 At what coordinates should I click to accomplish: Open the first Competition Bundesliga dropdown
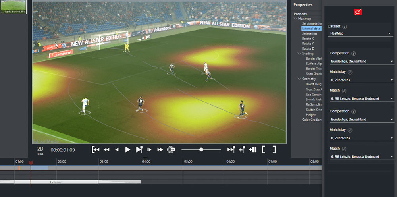[362, 61]
